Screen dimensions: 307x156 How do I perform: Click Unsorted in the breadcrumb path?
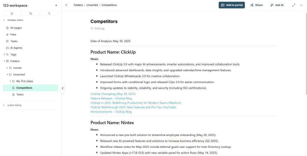[x=92, y=5]
